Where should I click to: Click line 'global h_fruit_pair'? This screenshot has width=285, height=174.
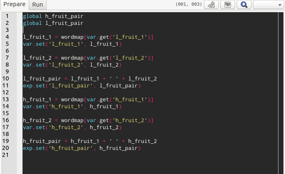click(53, 16)
